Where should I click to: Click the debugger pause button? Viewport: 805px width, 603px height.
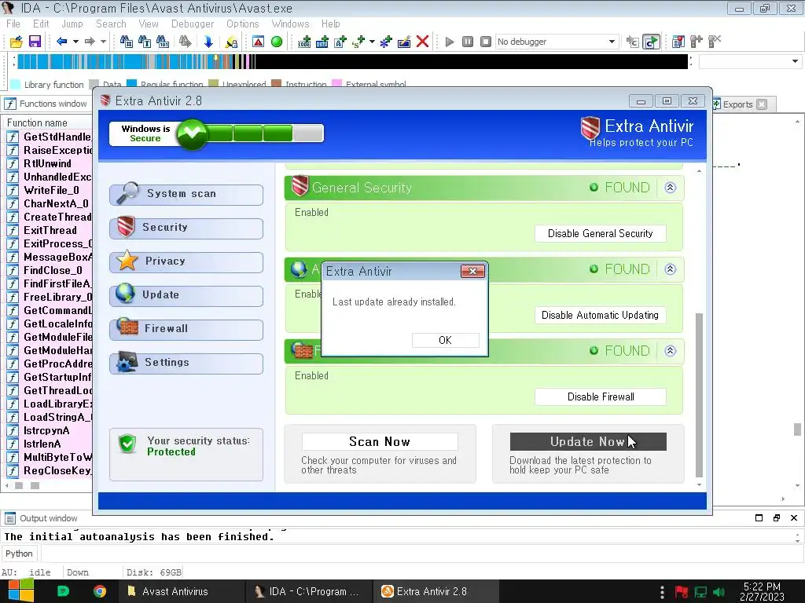[x=468, y=42]
